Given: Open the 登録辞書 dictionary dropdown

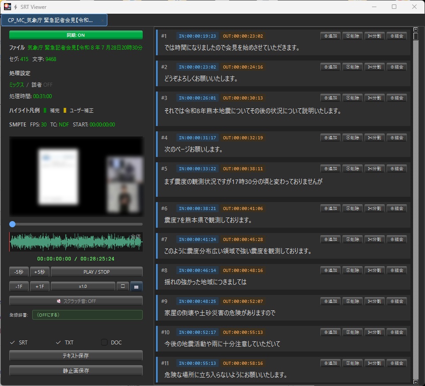Looking at the screenshot, I should pos(87,315).
